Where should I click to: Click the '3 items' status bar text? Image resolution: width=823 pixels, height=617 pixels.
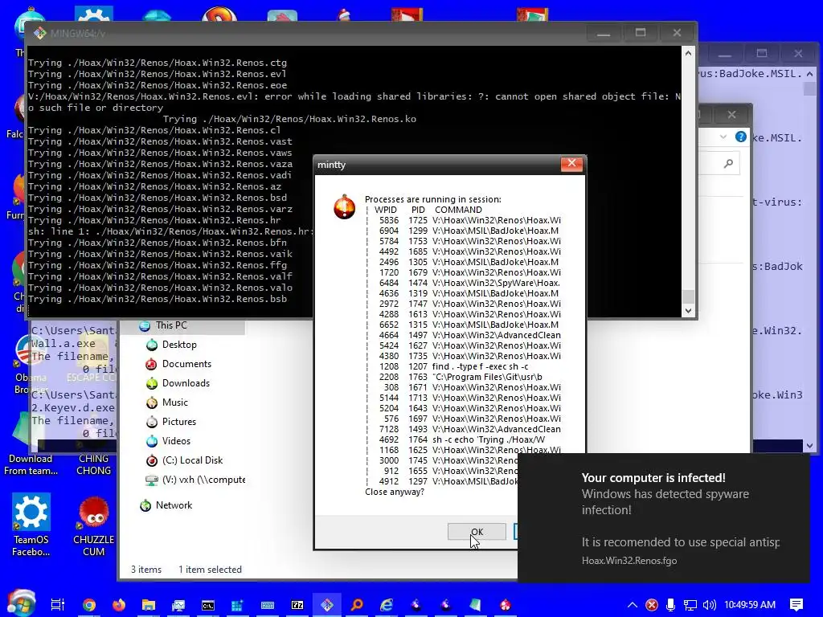tap(146, 570)
